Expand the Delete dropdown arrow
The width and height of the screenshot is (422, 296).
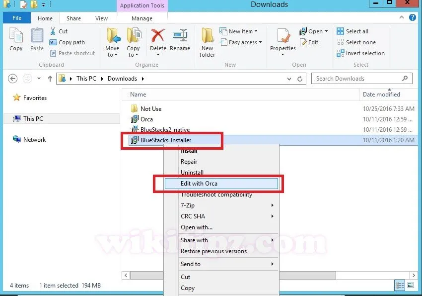(158, 55)
